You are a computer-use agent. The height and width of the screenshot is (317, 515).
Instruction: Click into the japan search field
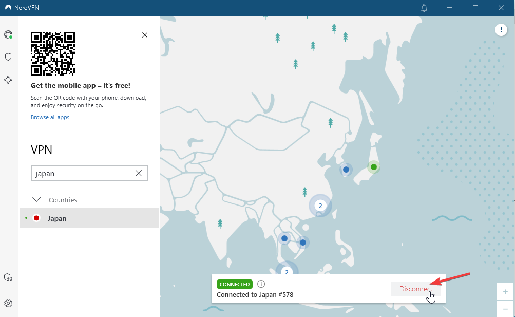82,174
